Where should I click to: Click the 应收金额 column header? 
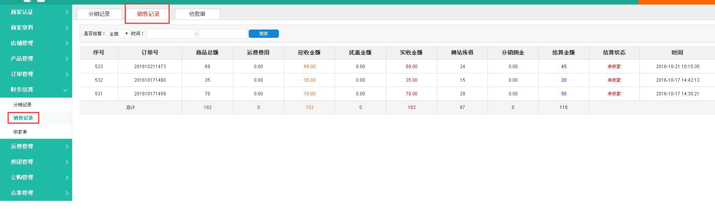click(310, 53)
